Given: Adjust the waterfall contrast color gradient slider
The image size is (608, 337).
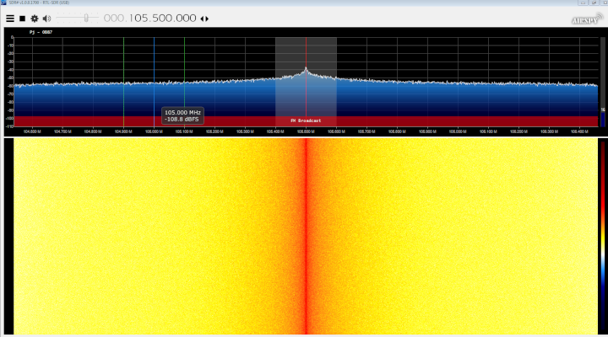Looking at the screenshot, I should [x=603, y=236].
